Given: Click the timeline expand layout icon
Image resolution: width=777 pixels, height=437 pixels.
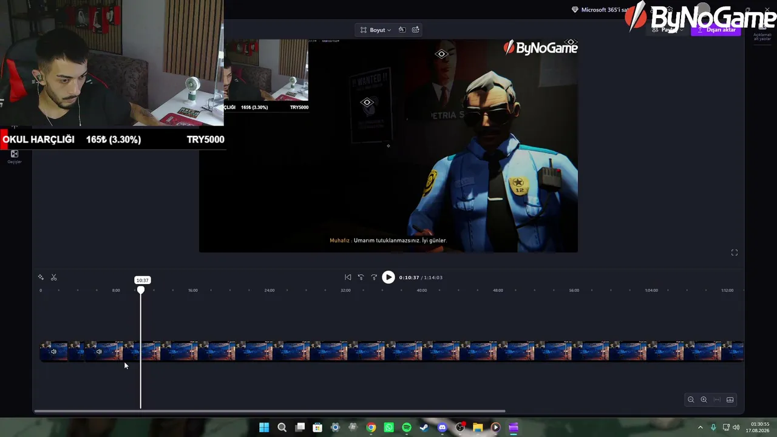Looking at the screenshot, I should [x=730, y=399].
